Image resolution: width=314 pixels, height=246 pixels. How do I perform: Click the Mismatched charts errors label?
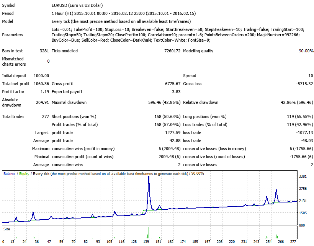coord(14,61)
